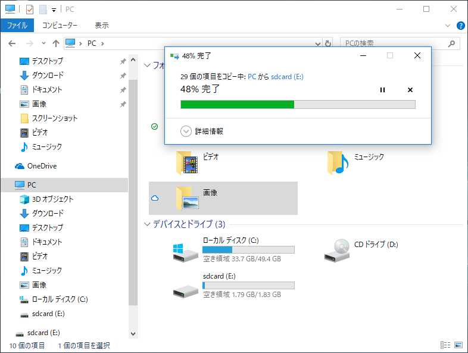Open recent locations dropdown arrow
The height and width of the screenshot is (353, 468).
pyautogui.click(x=43, y=43)
